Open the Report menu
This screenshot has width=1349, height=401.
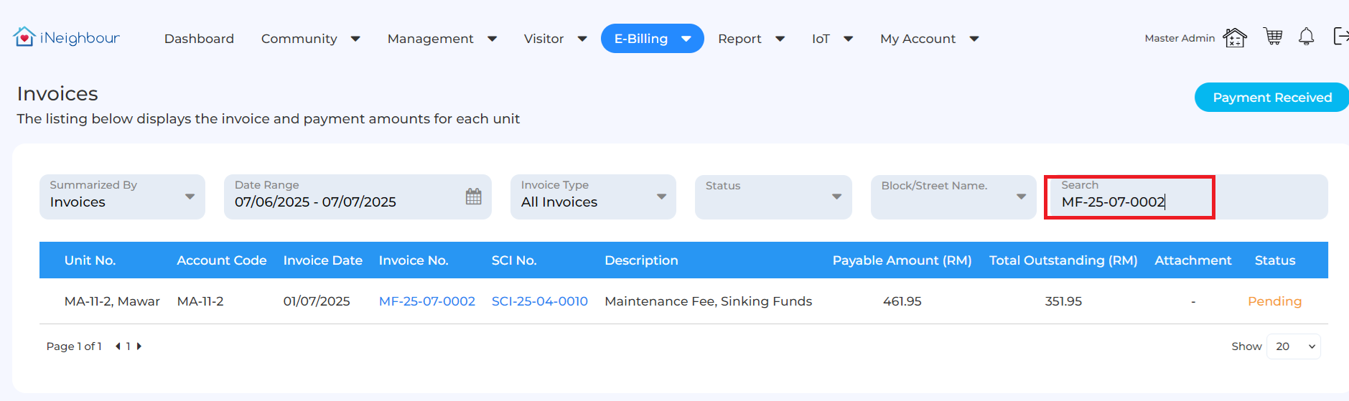(751, 39)
